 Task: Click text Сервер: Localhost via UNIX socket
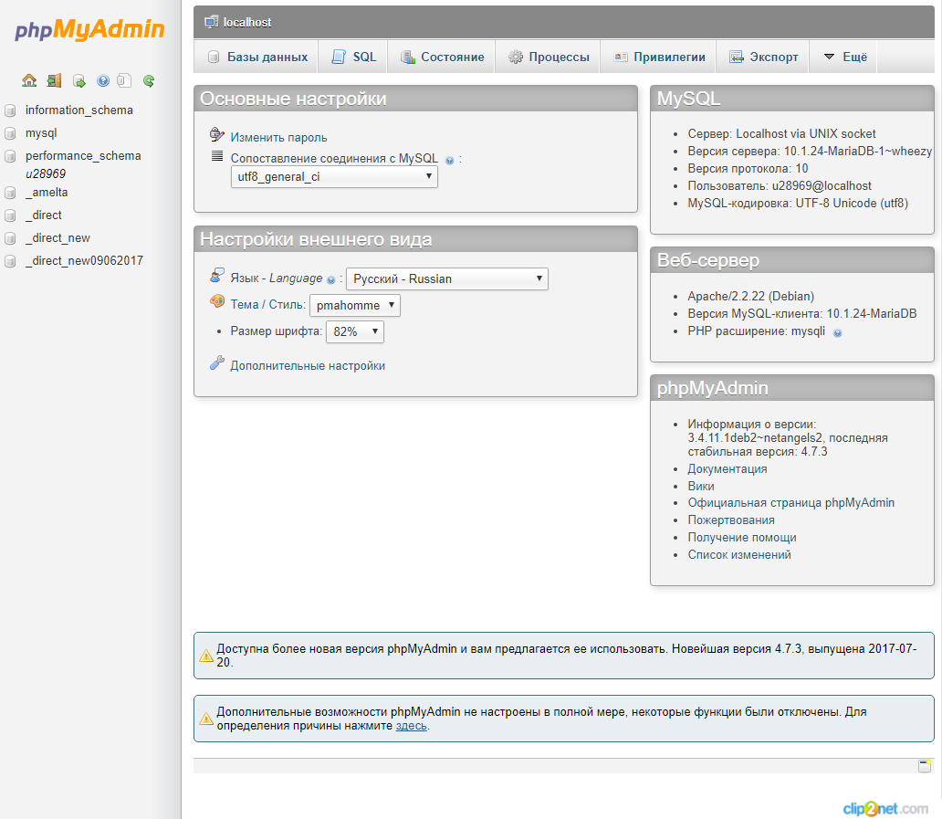(781, 134)
